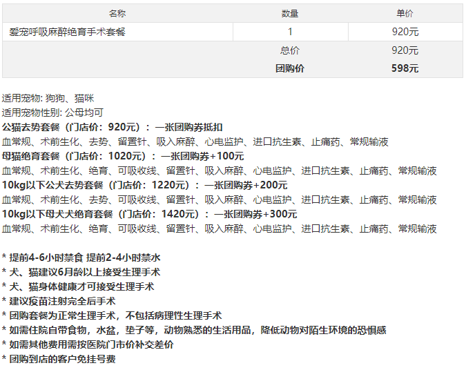
Task: Click the 名称 column header
Action: pos(117,13)
